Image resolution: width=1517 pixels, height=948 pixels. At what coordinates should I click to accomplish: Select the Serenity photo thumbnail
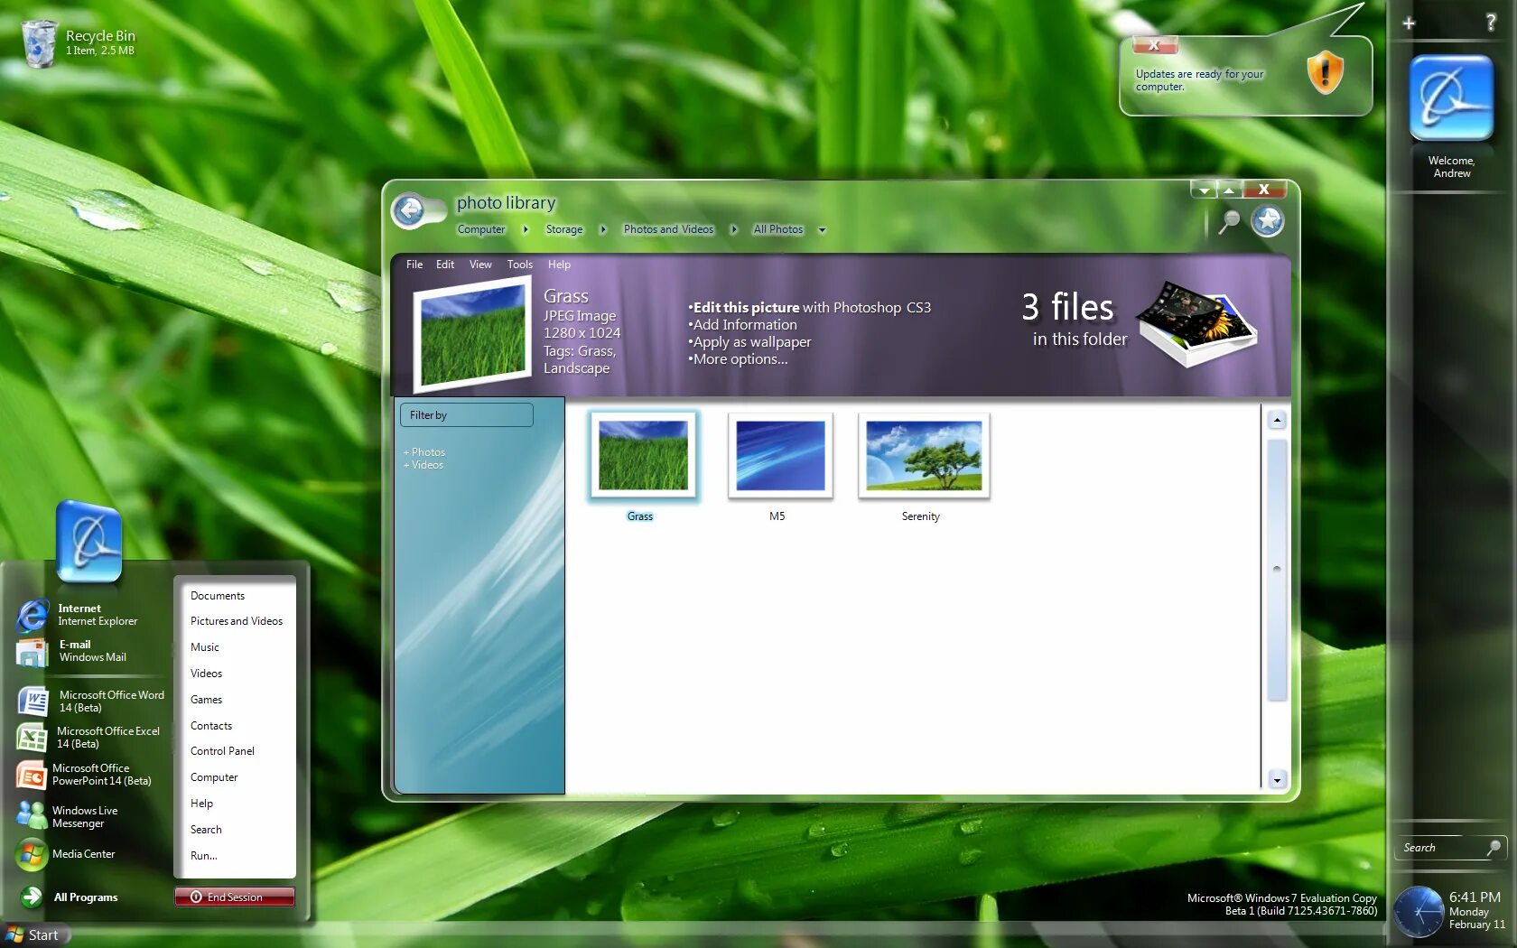coord(924,457)
